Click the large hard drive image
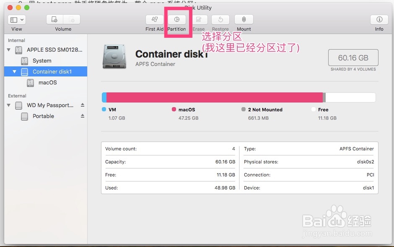The width and height of the screenshot is (394, 247). [114, 57]
